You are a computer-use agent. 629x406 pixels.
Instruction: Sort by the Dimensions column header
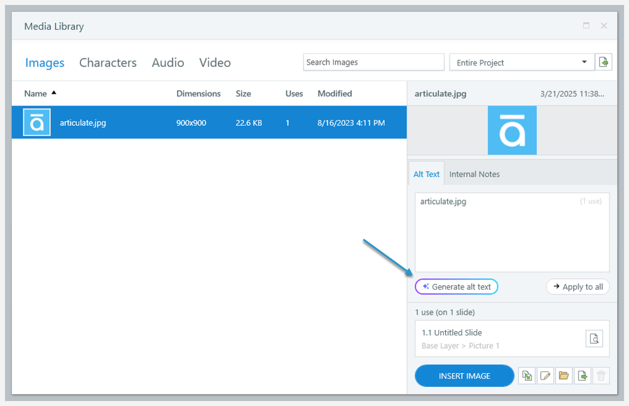[x=198, y=94]
